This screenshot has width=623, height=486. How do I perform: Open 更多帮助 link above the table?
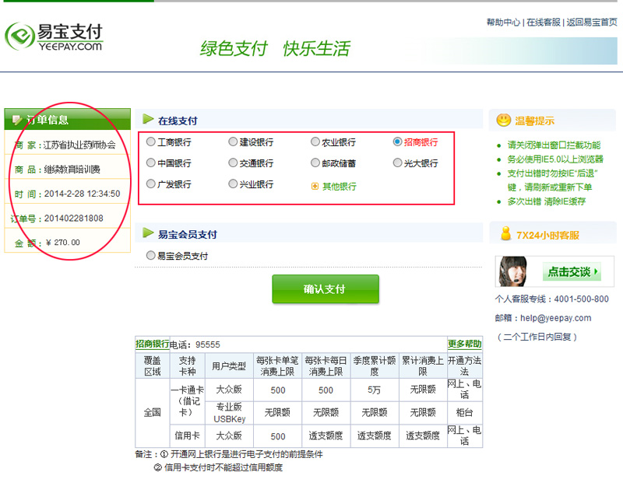point(464,344)
